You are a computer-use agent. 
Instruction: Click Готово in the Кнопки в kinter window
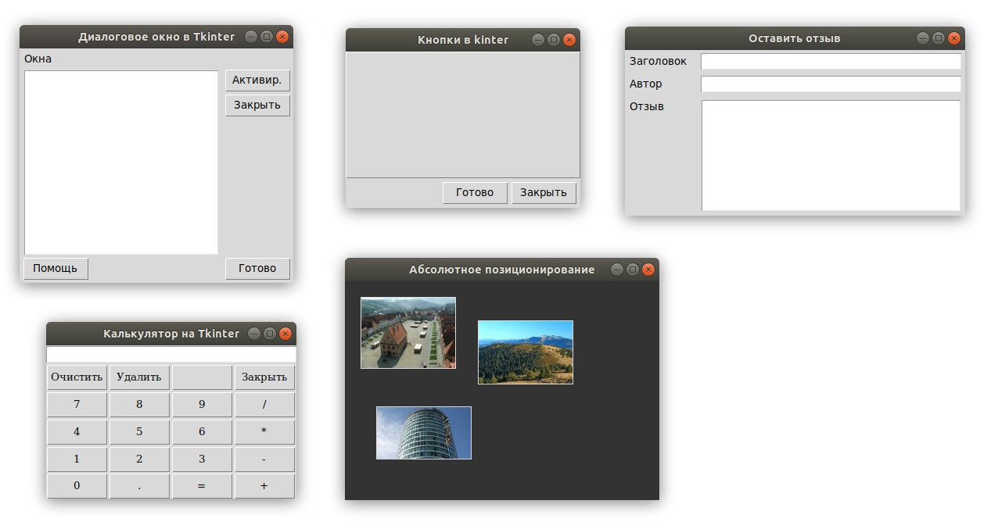point(475,192)
